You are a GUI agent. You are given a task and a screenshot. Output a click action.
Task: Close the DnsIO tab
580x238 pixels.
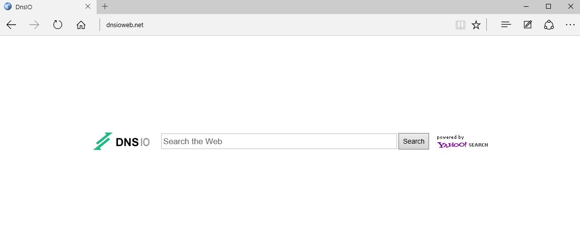(x=88, y=6)
